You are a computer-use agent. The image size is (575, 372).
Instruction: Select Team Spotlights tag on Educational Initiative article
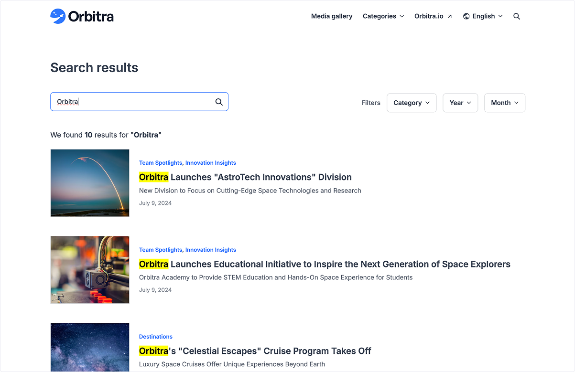click(x=161, y=250)
